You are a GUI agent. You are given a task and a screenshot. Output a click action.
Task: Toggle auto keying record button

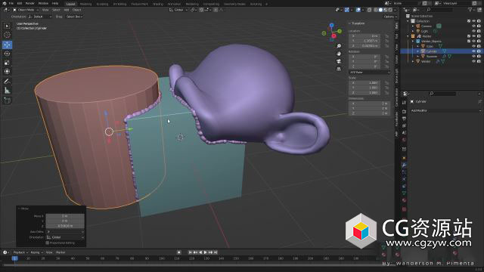[178, 252]
